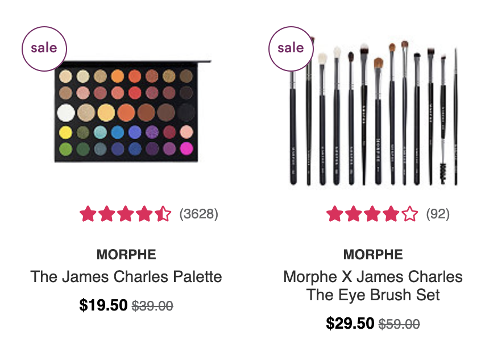The width and height of the screenshot is (489, 356).
Task: Click the crossed-out $39.00 original price
Action: 152,306
